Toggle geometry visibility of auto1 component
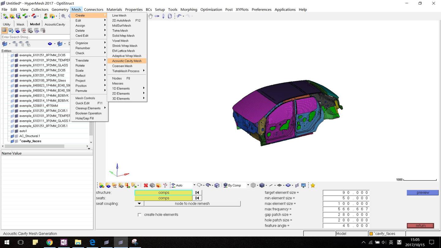 (13, 131)
